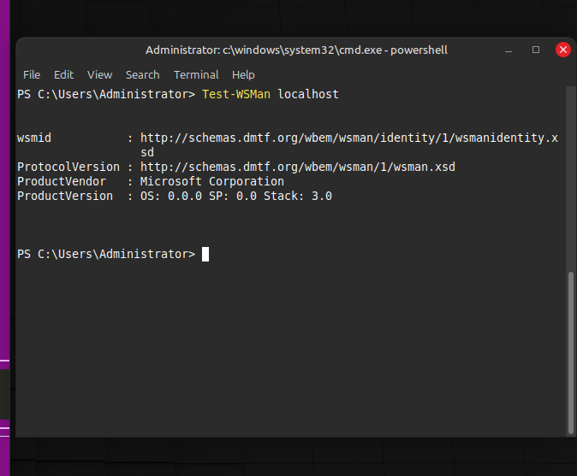Viewport: 577px width, 476px height.
Task: Click the localhost argument in the command
Action: [x=308, y=94]
